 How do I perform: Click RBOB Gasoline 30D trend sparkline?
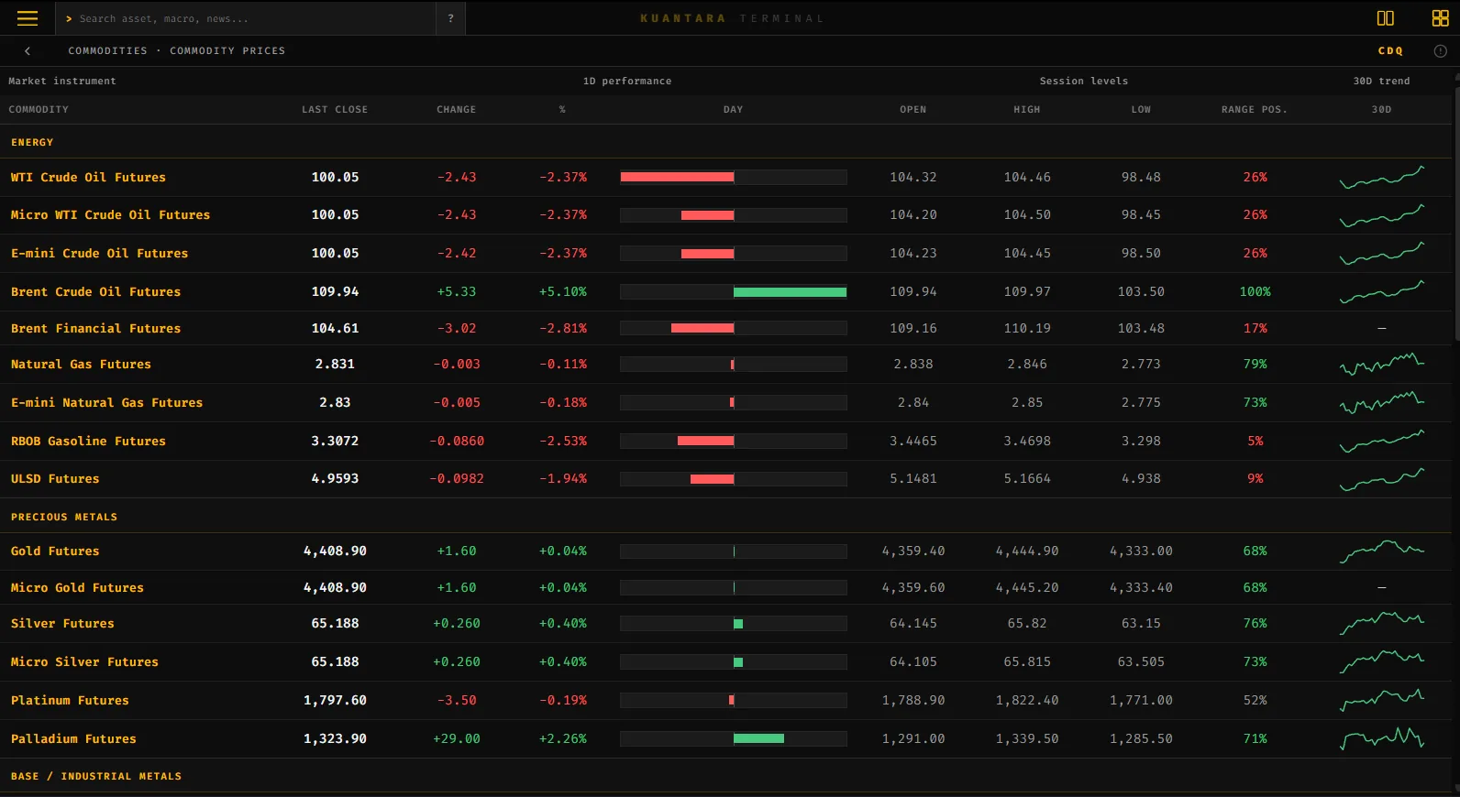pyautogui.click(x=1381, y=442)
